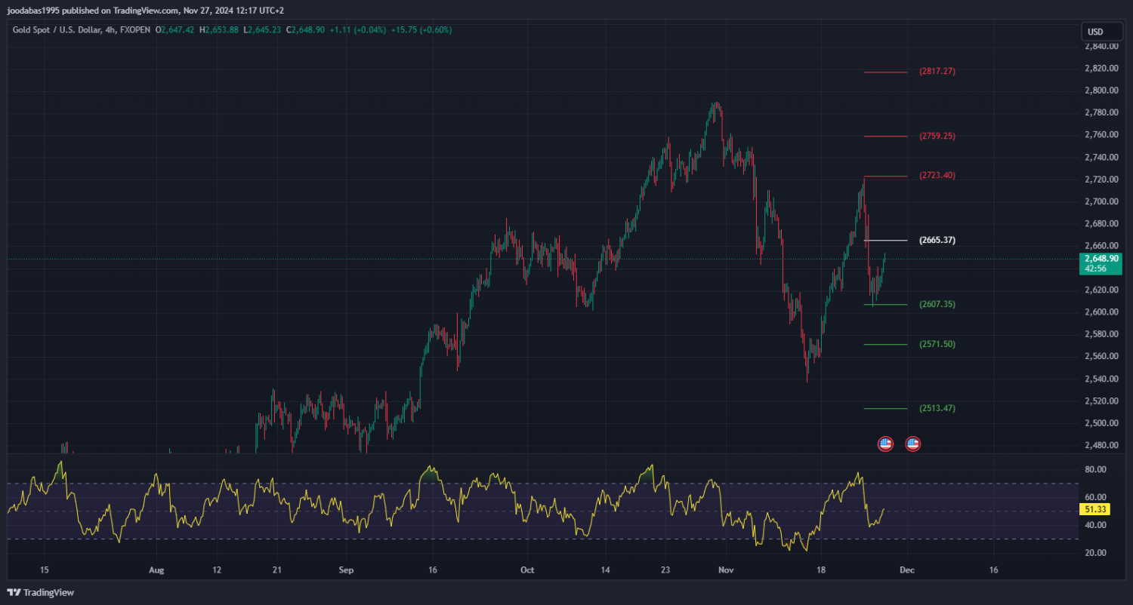1133x605 pixels.
Task: Click the Aug label on the time axis
Action: point(156,570)
